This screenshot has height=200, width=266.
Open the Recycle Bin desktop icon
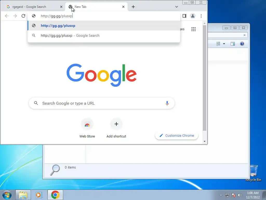pyautogui.click(x=254, y=173)
